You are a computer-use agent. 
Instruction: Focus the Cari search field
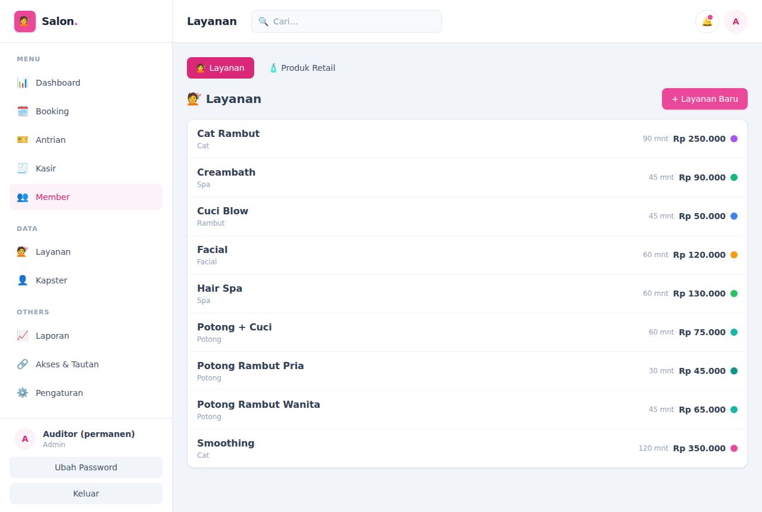[346, 21]
